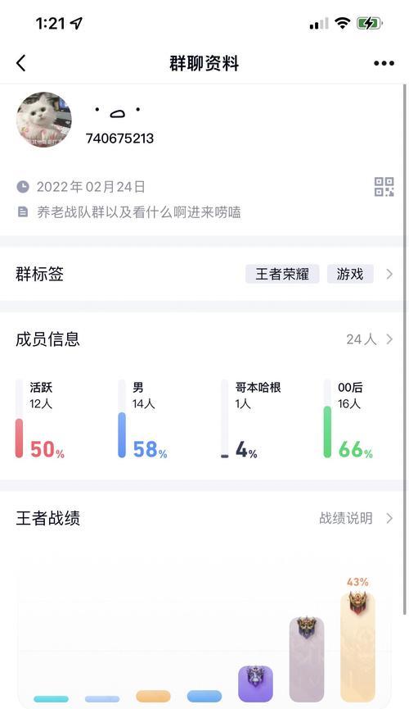
Task: Select the gray-purple rank badge bar
Action: [x=307, y=658]
